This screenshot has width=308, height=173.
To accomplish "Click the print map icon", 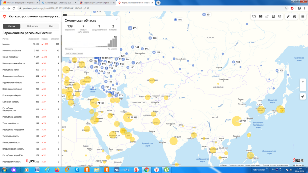I will (294, 17).
